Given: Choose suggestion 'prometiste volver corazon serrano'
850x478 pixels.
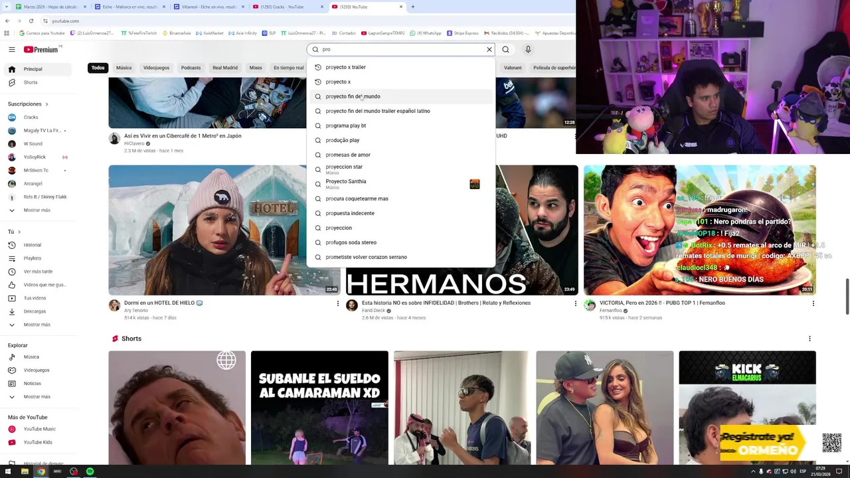Looking at the screenshot, I should (400, 257).
